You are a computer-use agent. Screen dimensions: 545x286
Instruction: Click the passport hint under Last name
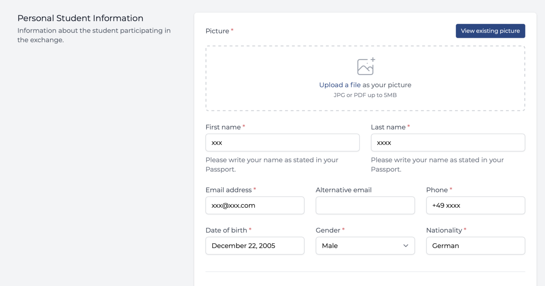[x=437, y=165]
